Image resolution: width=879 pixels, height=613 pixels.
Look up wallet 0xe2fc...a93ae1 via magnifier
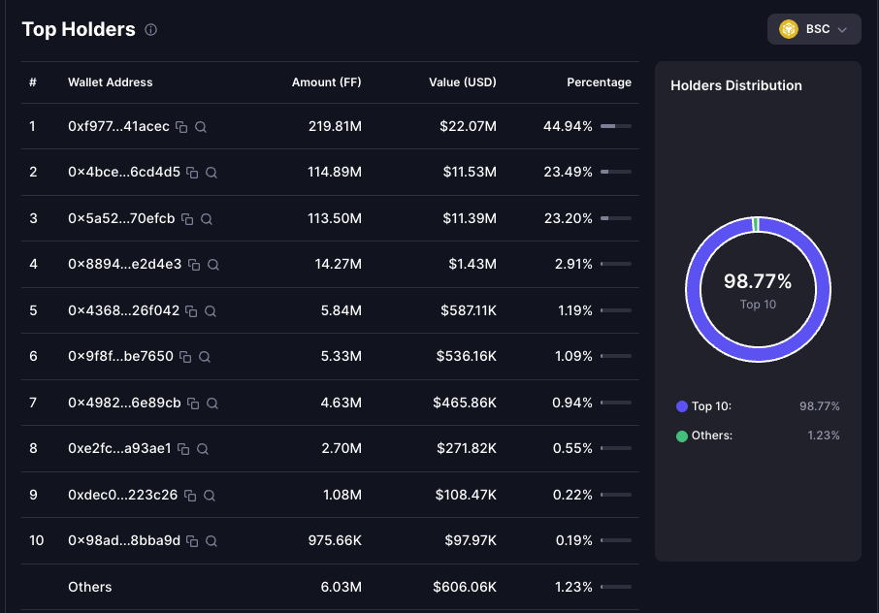pyautogui.click(x=203, y=449)
